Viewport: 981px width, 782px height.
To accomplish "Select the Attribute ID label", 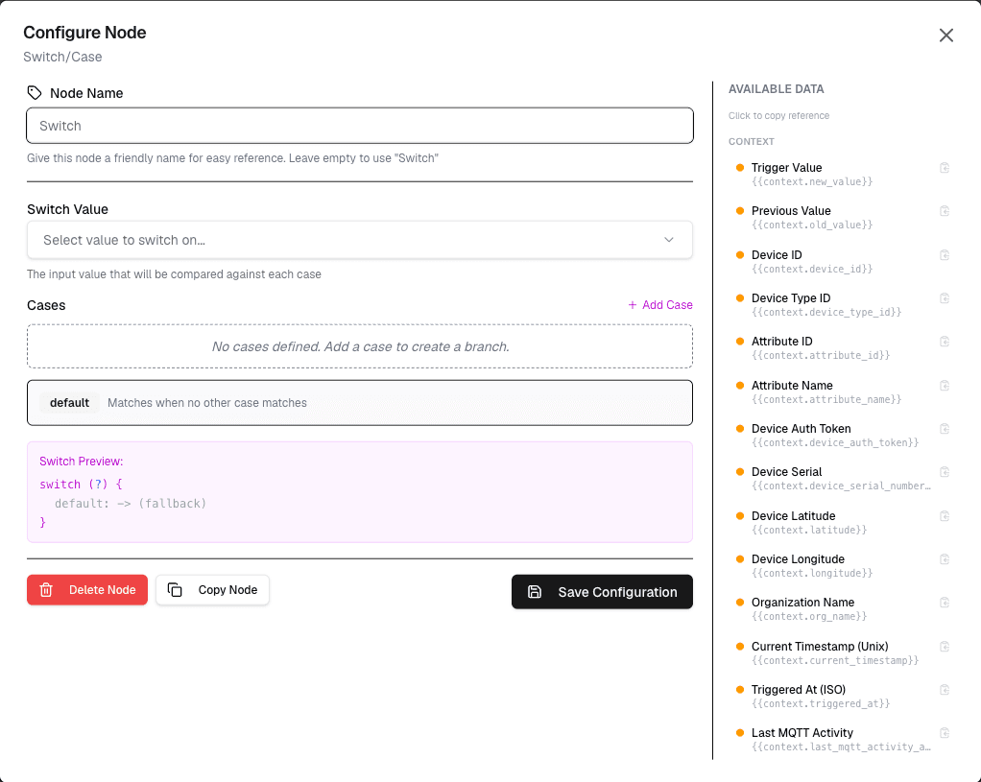I will pyautogui.click(x=782, y=341).
